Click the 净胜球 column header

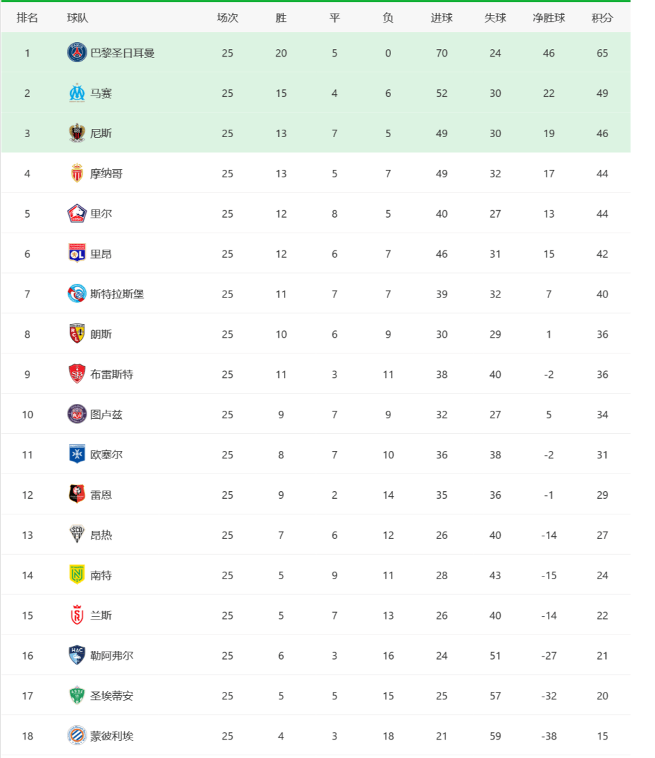(549, 18)
